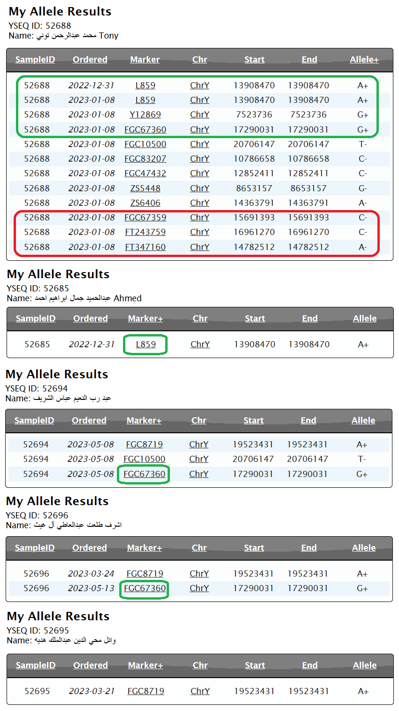Open the FGC83207 marker link

click(x=145, y=159)
